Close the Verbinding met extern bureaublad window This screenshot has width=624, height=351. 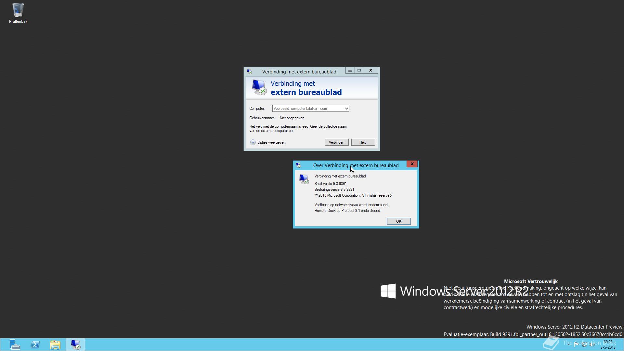pyautogui.click(x=370, y=71)
